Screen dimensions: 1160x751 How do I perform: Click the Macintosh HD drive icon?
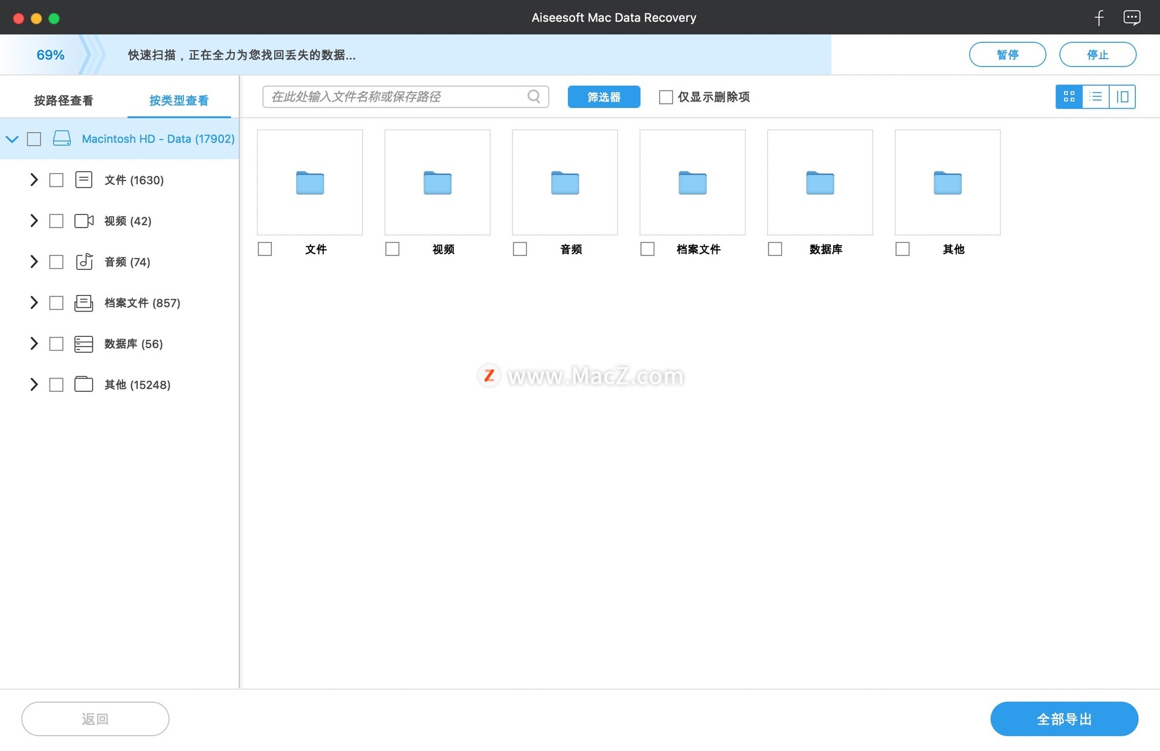click(x=62, y=138)
